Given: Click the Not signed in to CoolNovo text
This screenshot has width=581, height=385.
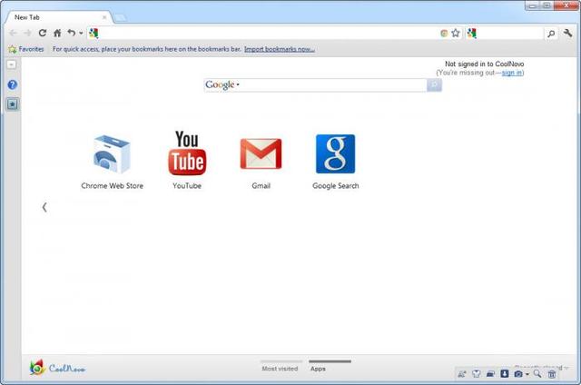Looking at the screenshot, I should (484, 64).
